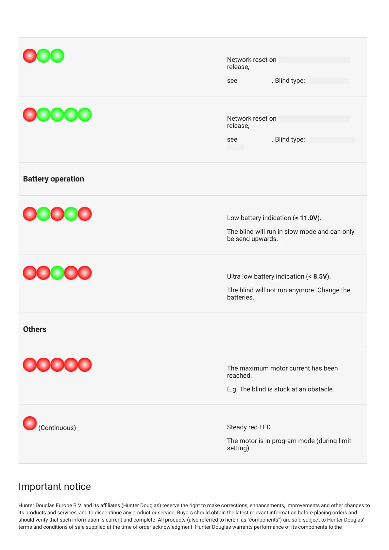Click 'Steady red LED.' description text

click(x=249, y=427)
